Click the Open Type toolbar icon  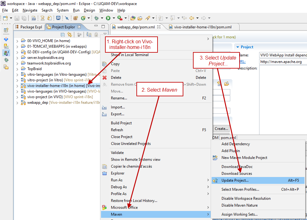coord(133,18)
